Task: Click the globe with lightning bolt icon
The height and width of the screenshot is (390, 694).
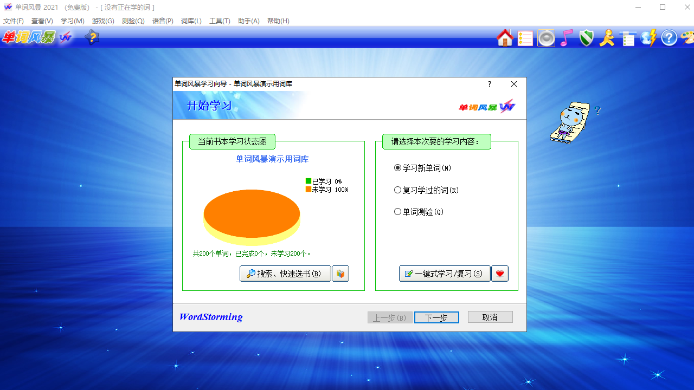Action: pyautogui.click(x=648, y=38)
